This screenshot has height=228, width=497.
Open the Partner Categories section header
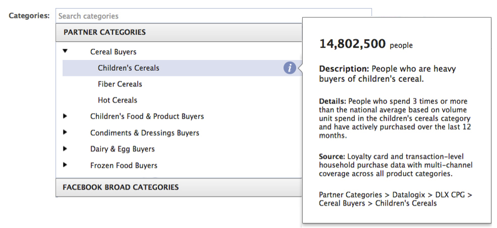point(179,32)
